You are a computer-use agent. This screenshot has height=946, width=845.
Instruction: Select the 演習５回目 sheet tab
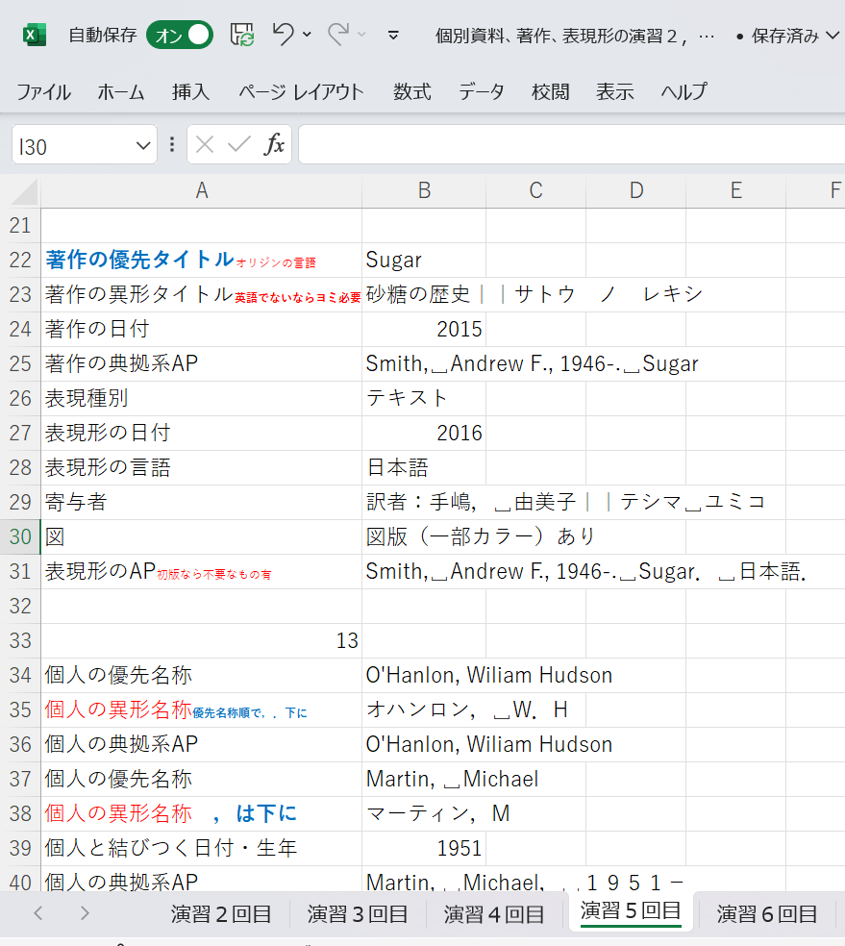click(631, 911)
